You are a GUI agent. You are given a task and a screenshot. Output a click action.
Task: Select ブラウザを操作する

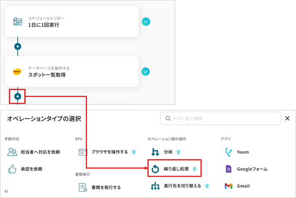(x=109, y=152)
